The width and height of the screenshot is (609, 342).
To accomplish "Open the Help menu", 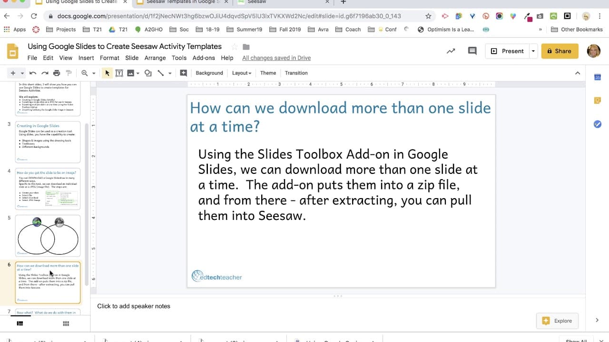I will point(227,58).
